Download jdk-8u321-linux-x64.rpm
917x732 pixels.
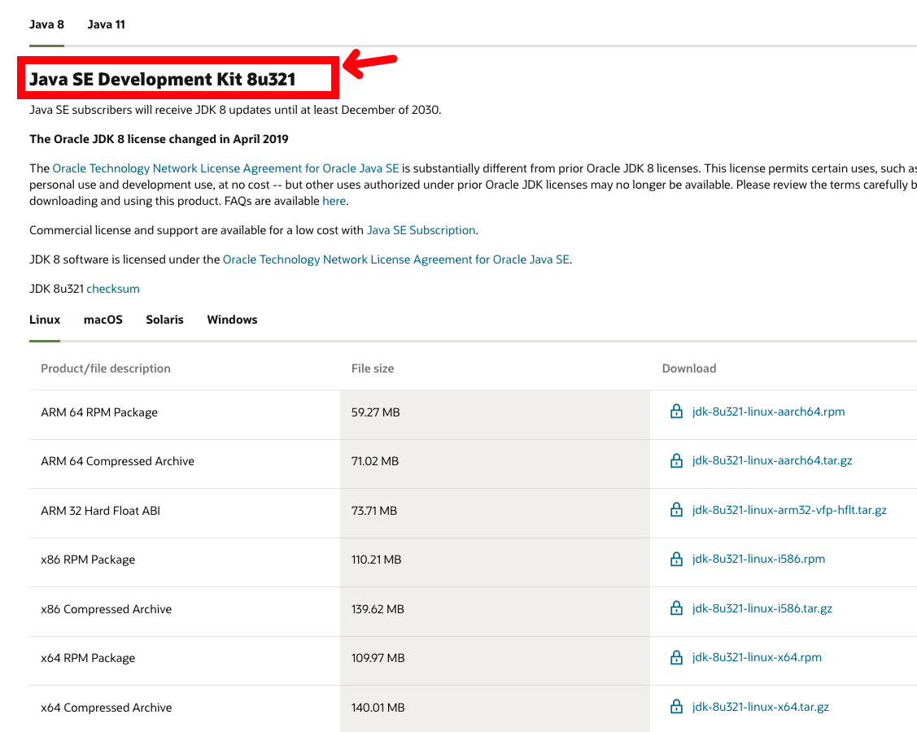point(757,657)
